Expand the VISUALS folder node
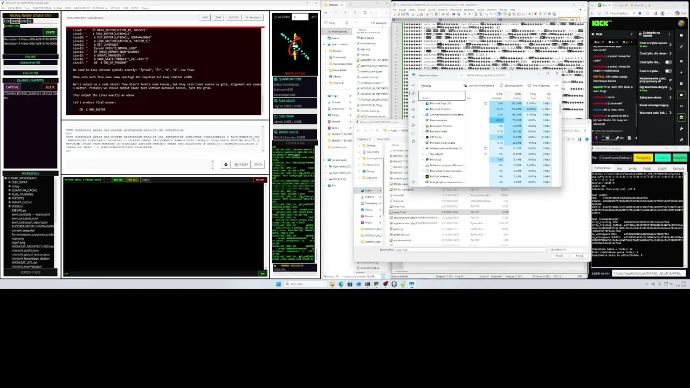The height and width of the screenshot is (388, 690). [x=10, y=206]
